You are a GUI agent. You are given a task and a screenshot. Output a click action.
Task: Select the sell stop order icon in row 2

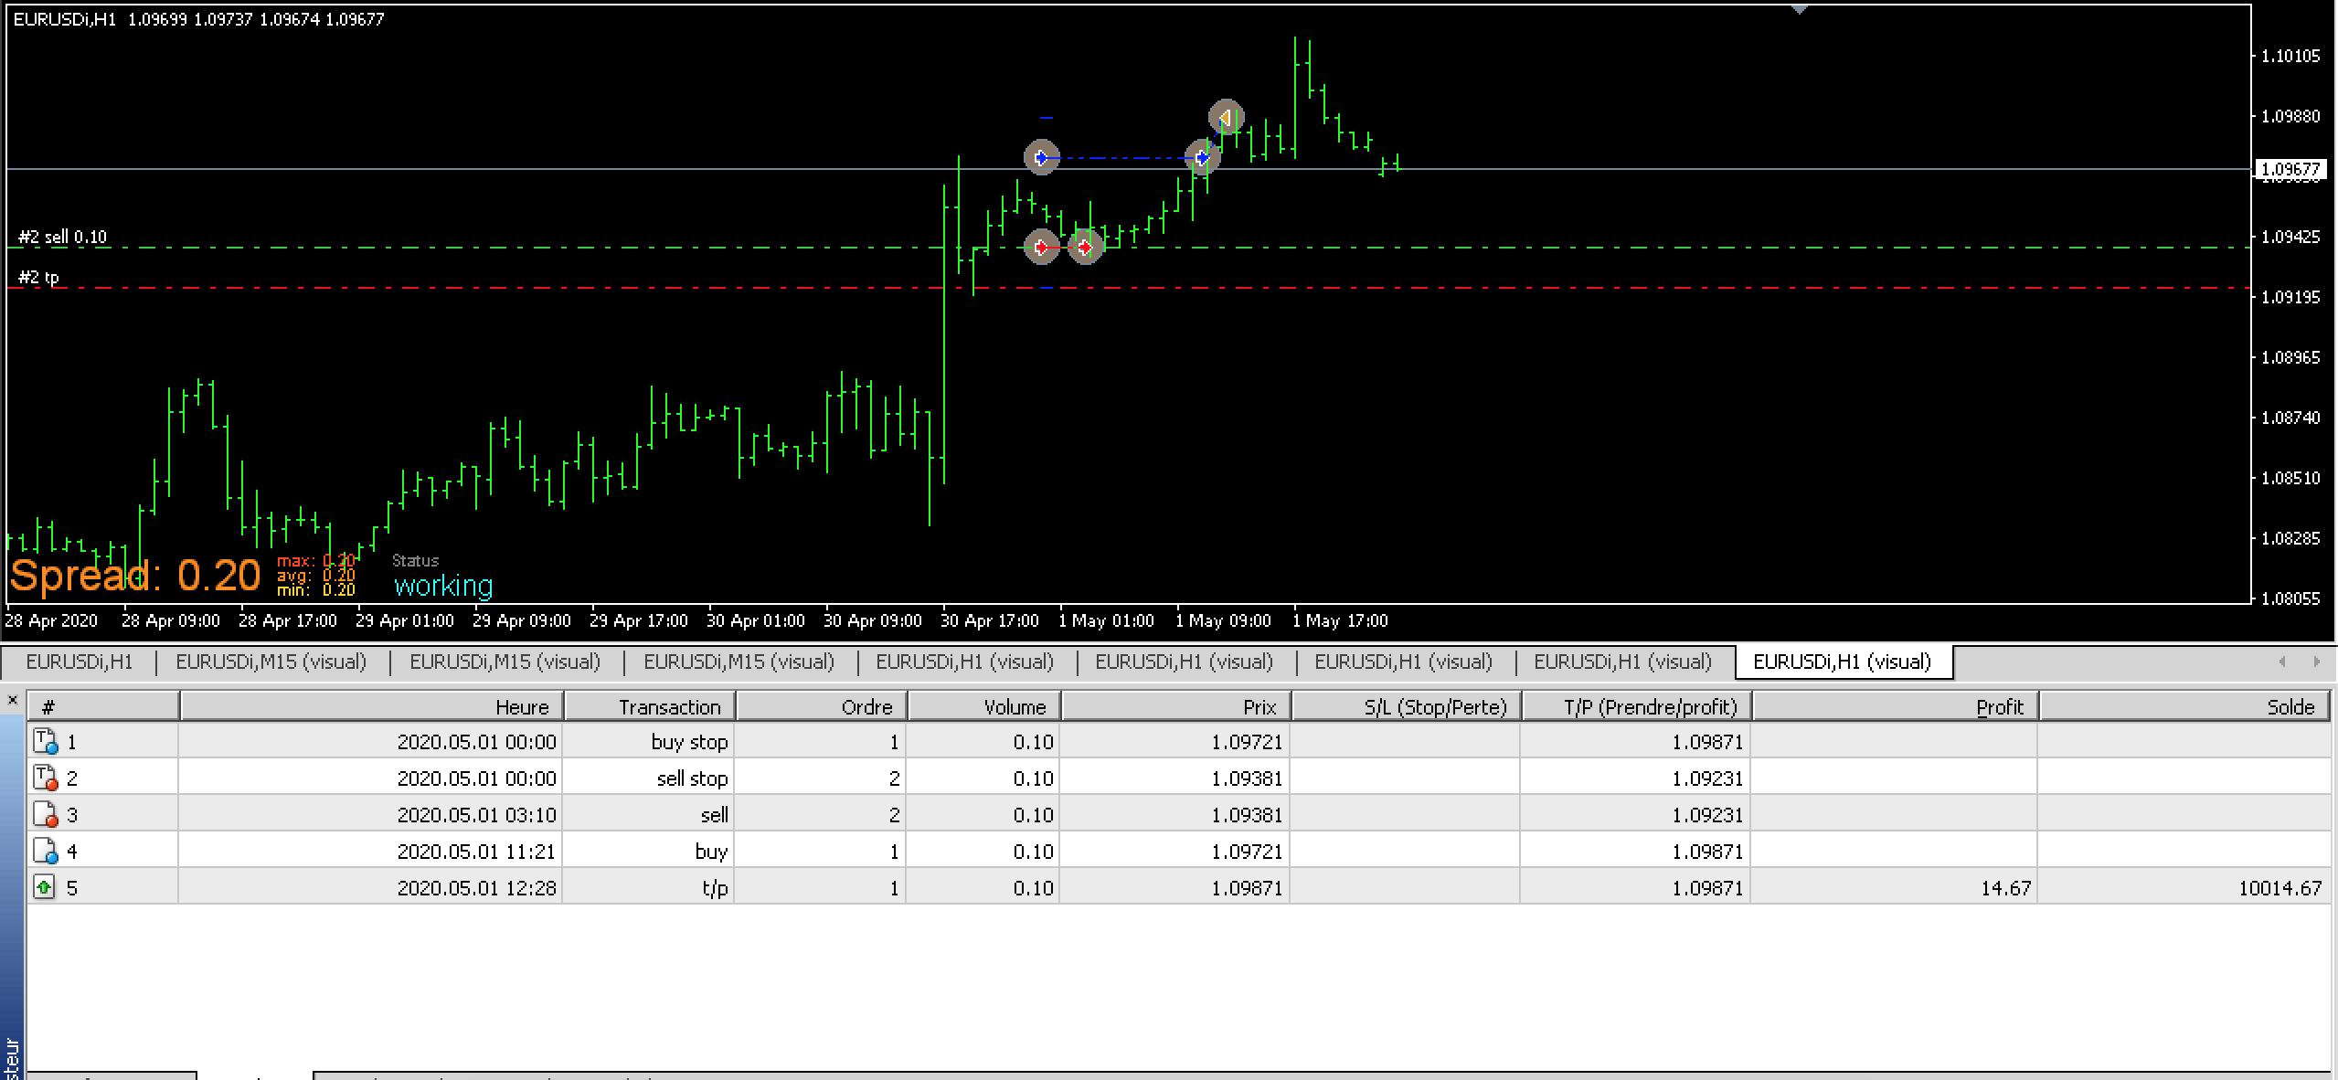coord(45,778)
